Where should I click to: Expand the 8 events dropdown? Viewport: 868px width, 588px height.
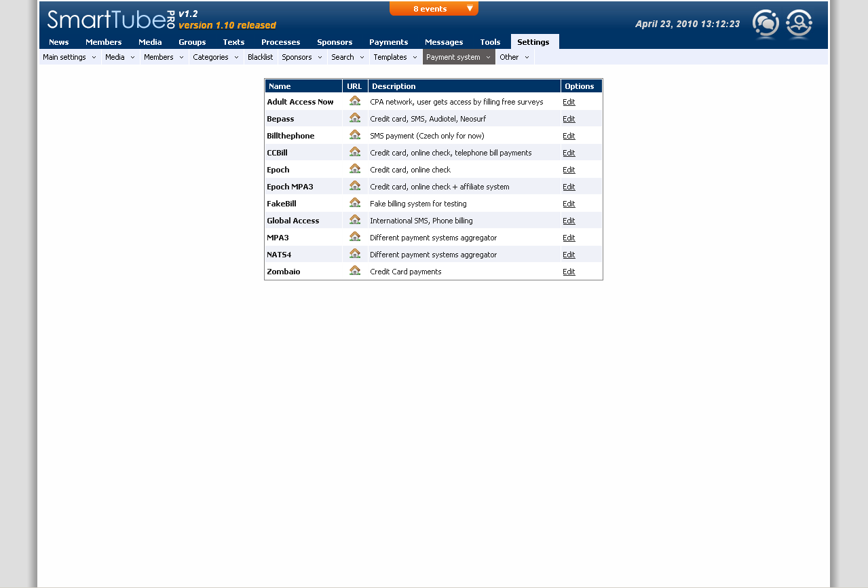pos(434,8)
